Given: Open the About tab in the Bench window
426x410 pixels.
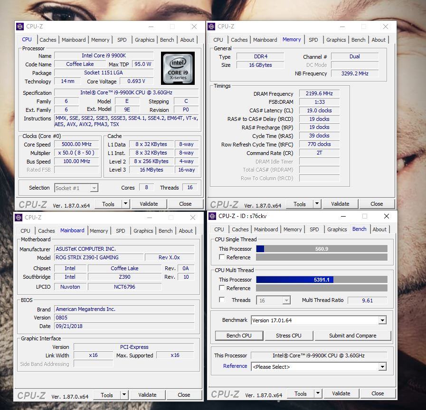Looking at the screenshot, I should click(379, 229).
